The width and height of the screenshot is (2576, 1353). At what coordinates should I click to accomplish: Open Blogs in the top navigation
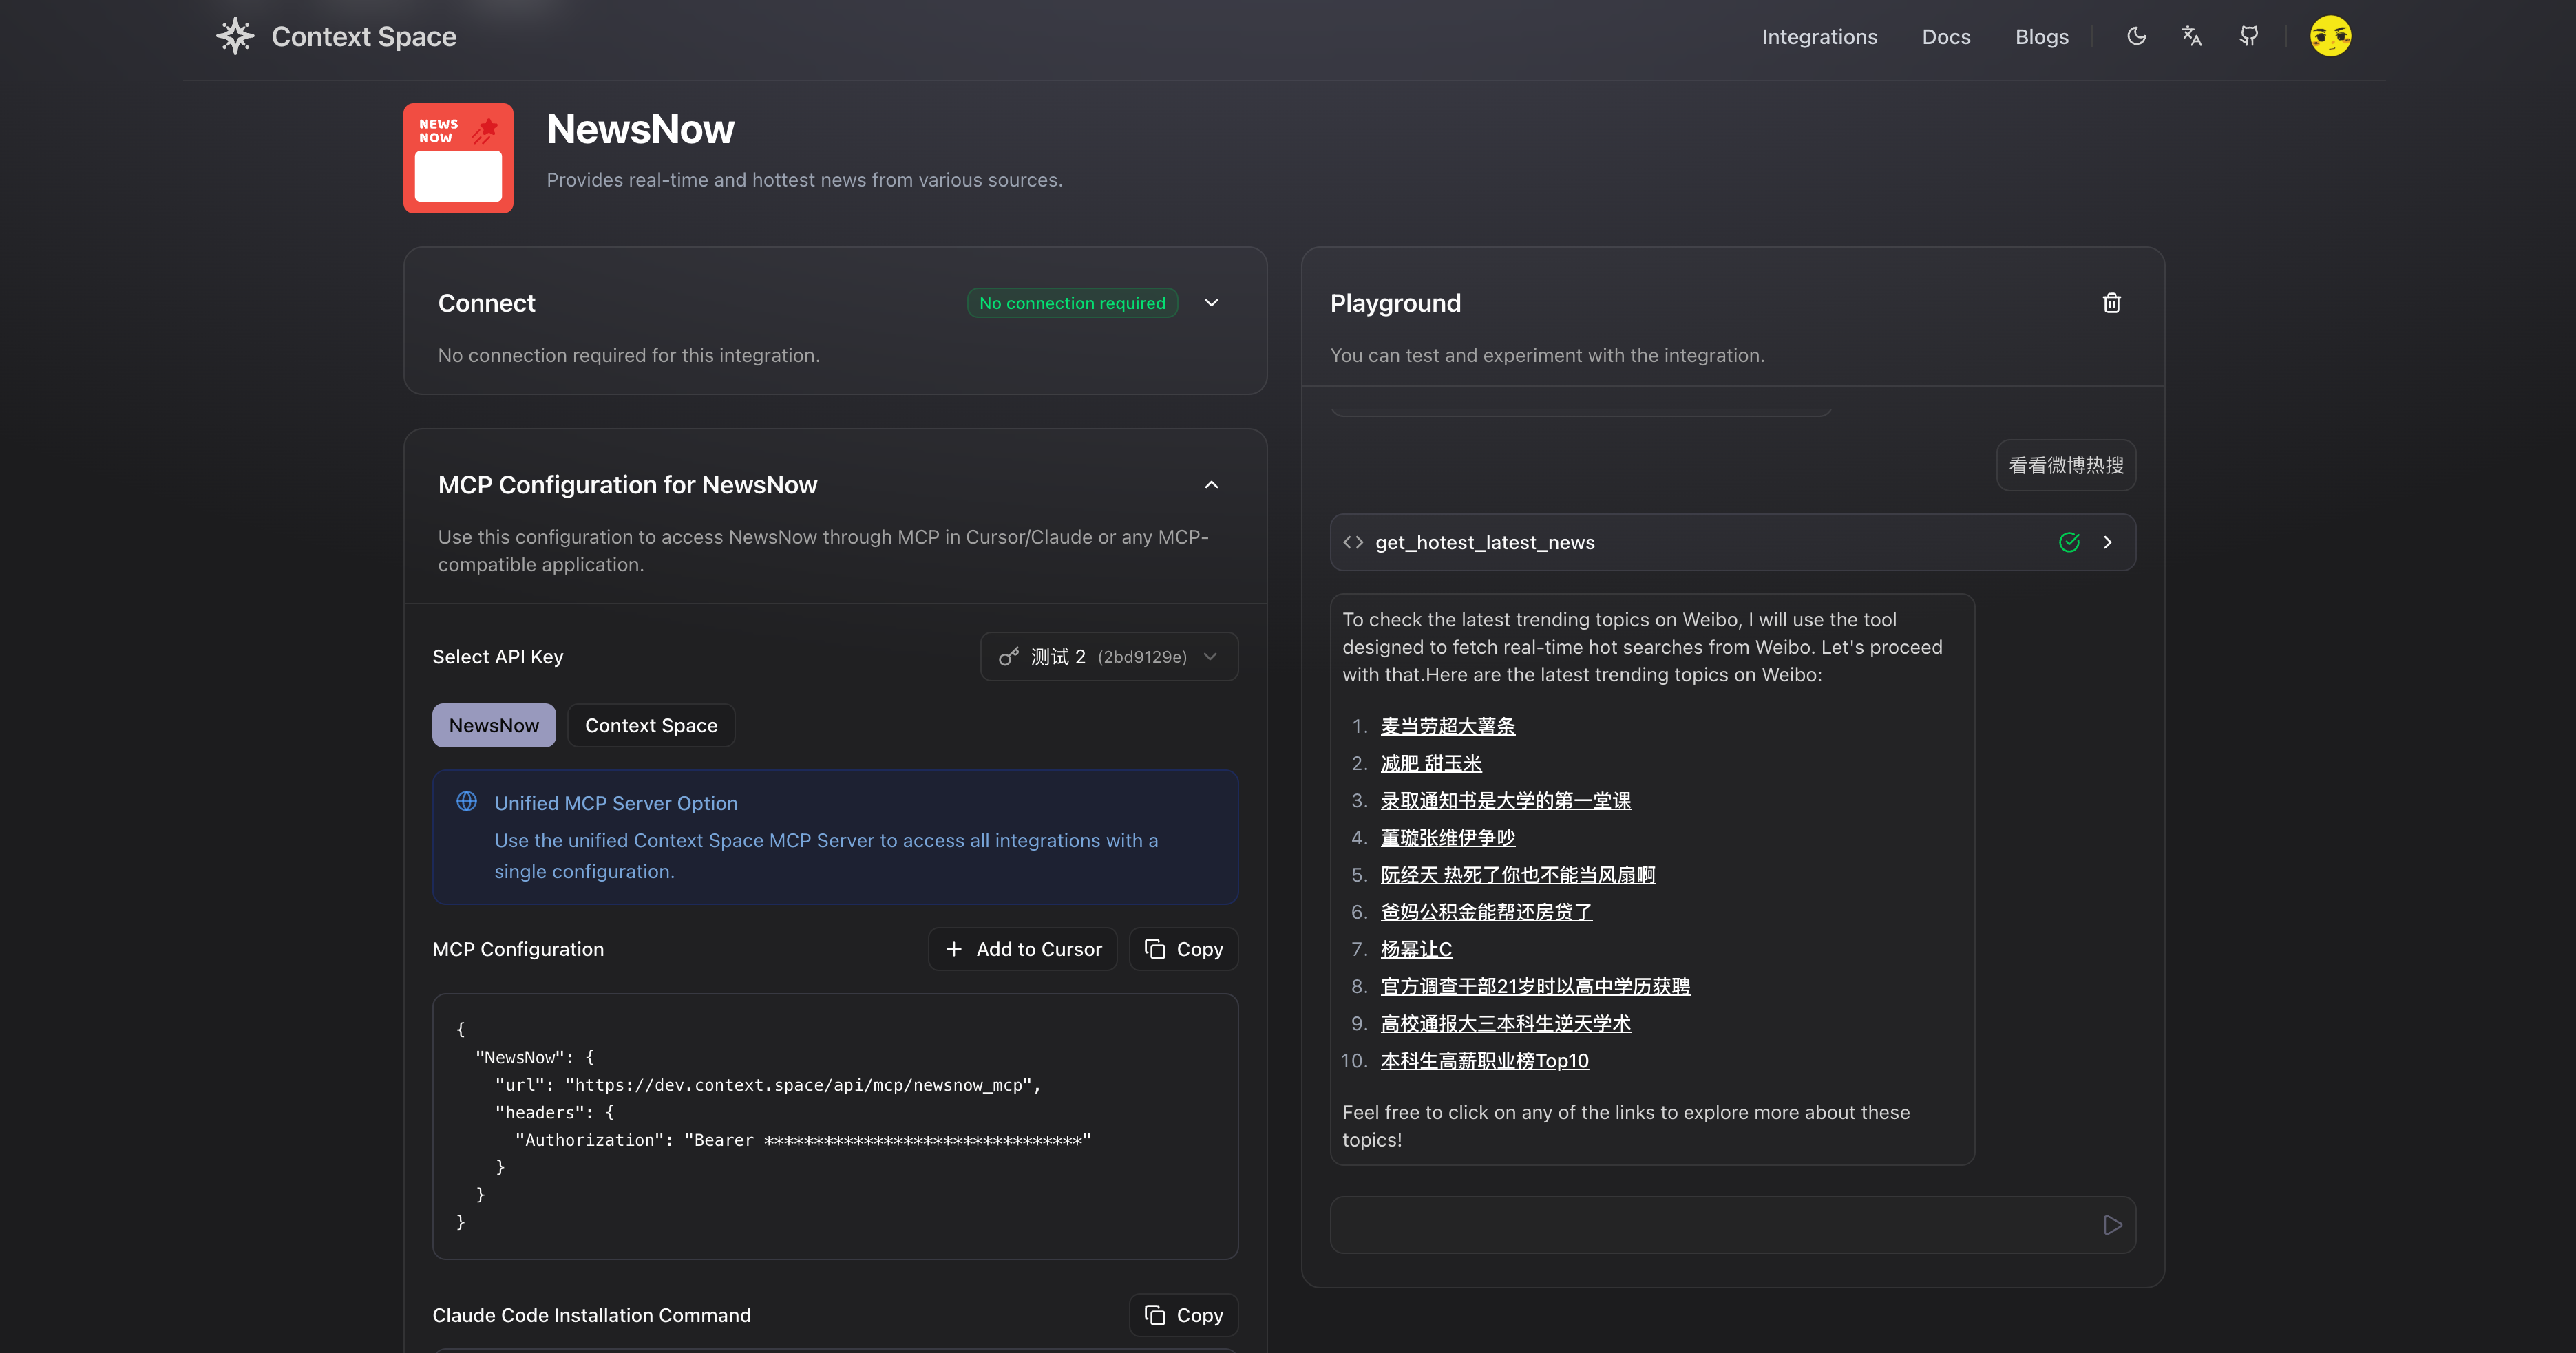(x=2041, y=37)
